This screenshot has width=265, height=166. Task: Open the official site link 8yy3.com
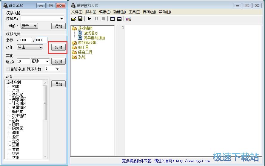[x=193, y=161]
